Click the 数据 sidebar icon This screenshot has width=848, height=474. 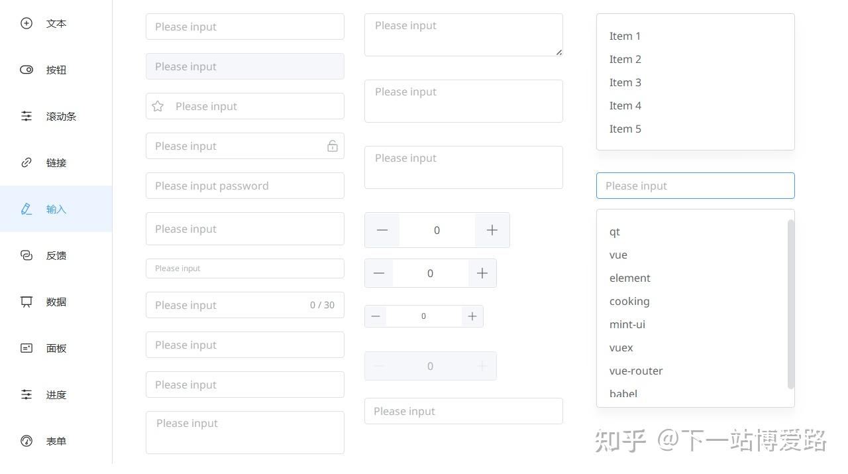point(26,302)
